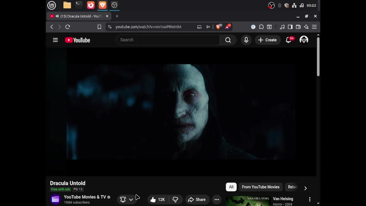Go to YouTube home via logo
The height and width of the screenshot is (206, 366).
(77, 40)
